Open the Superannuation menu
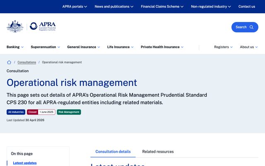Screen dimensions: 265x166 pos(45,47)
